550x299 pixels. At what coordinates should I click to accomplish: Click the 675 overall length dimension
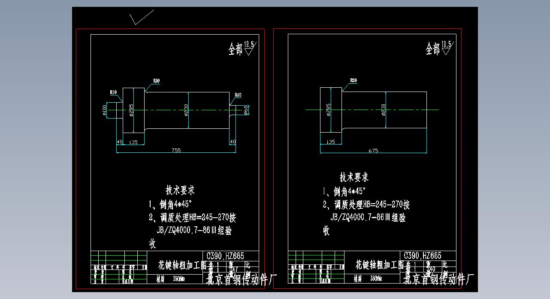pyautogui.click(x=373, y=150)
